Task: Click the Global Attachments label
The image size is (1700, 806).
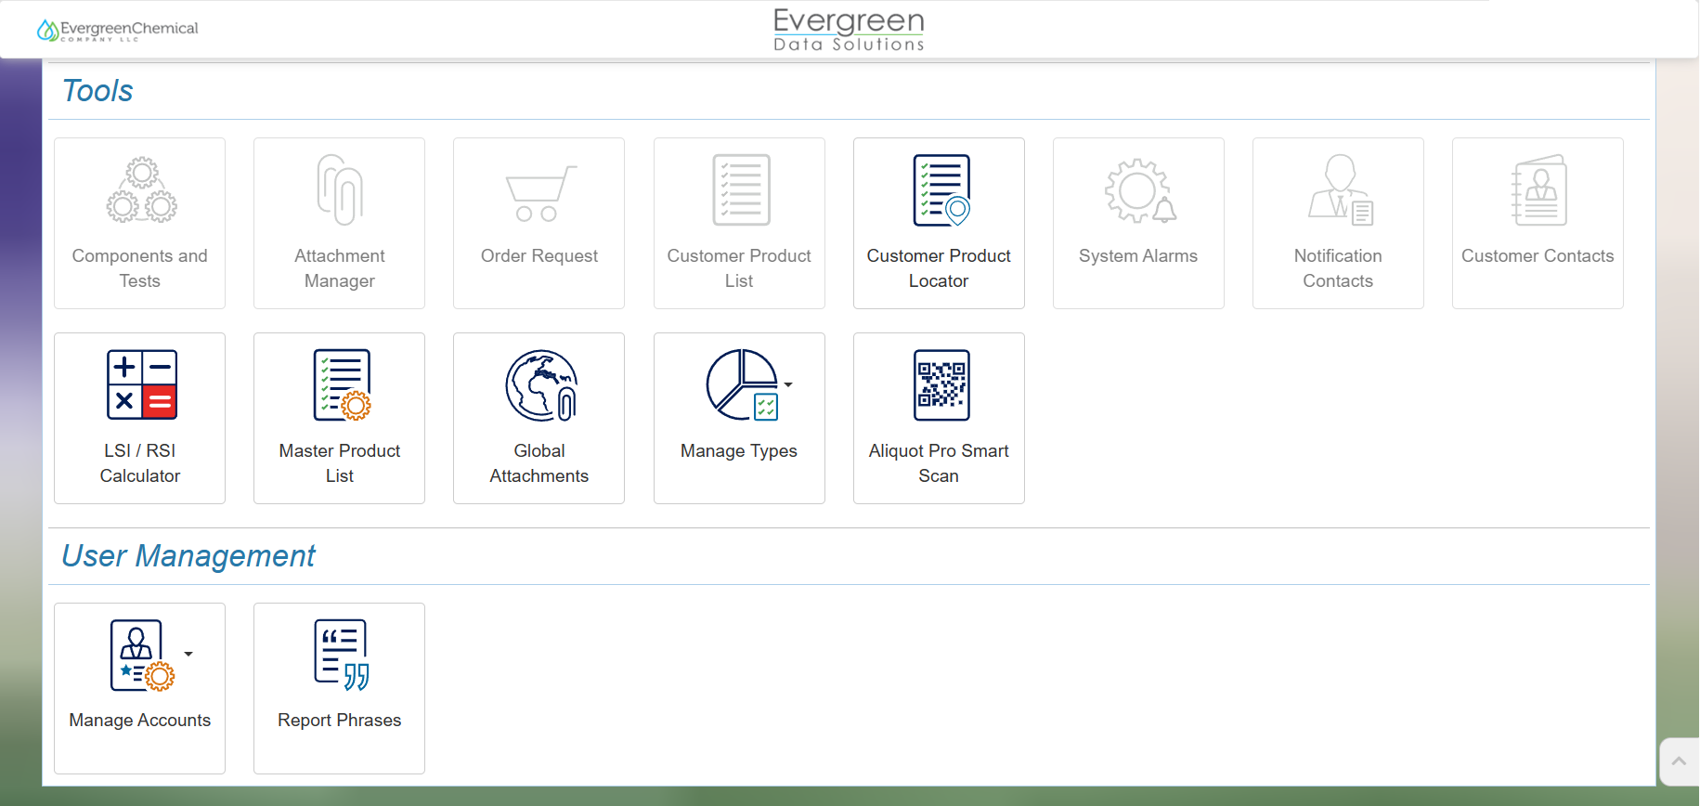Action: point(539,463)
